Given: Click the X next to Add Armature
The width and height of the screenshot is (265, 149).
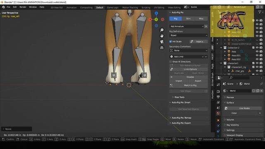Looking at the screenshot, I should [x=206, y=26].
